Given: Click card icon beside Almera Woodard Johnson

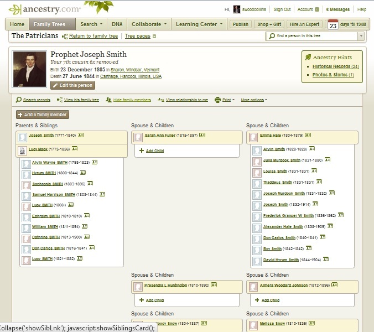Looking at the screenshot, I should 335,284.
